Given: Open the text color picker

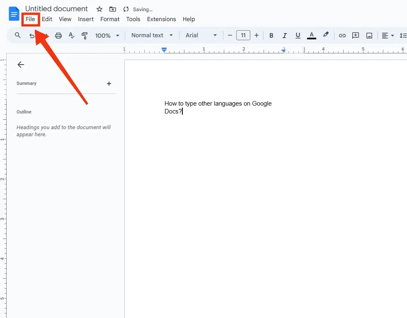Looking at the screenshot, I should pyautogui.click(x=312, y=36).
